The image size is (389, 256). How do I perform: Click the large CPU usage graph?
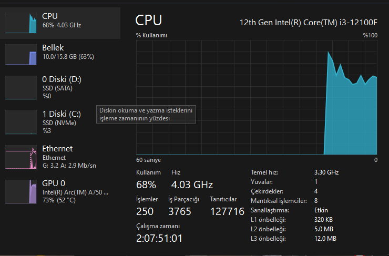click(x=257, y=98)
